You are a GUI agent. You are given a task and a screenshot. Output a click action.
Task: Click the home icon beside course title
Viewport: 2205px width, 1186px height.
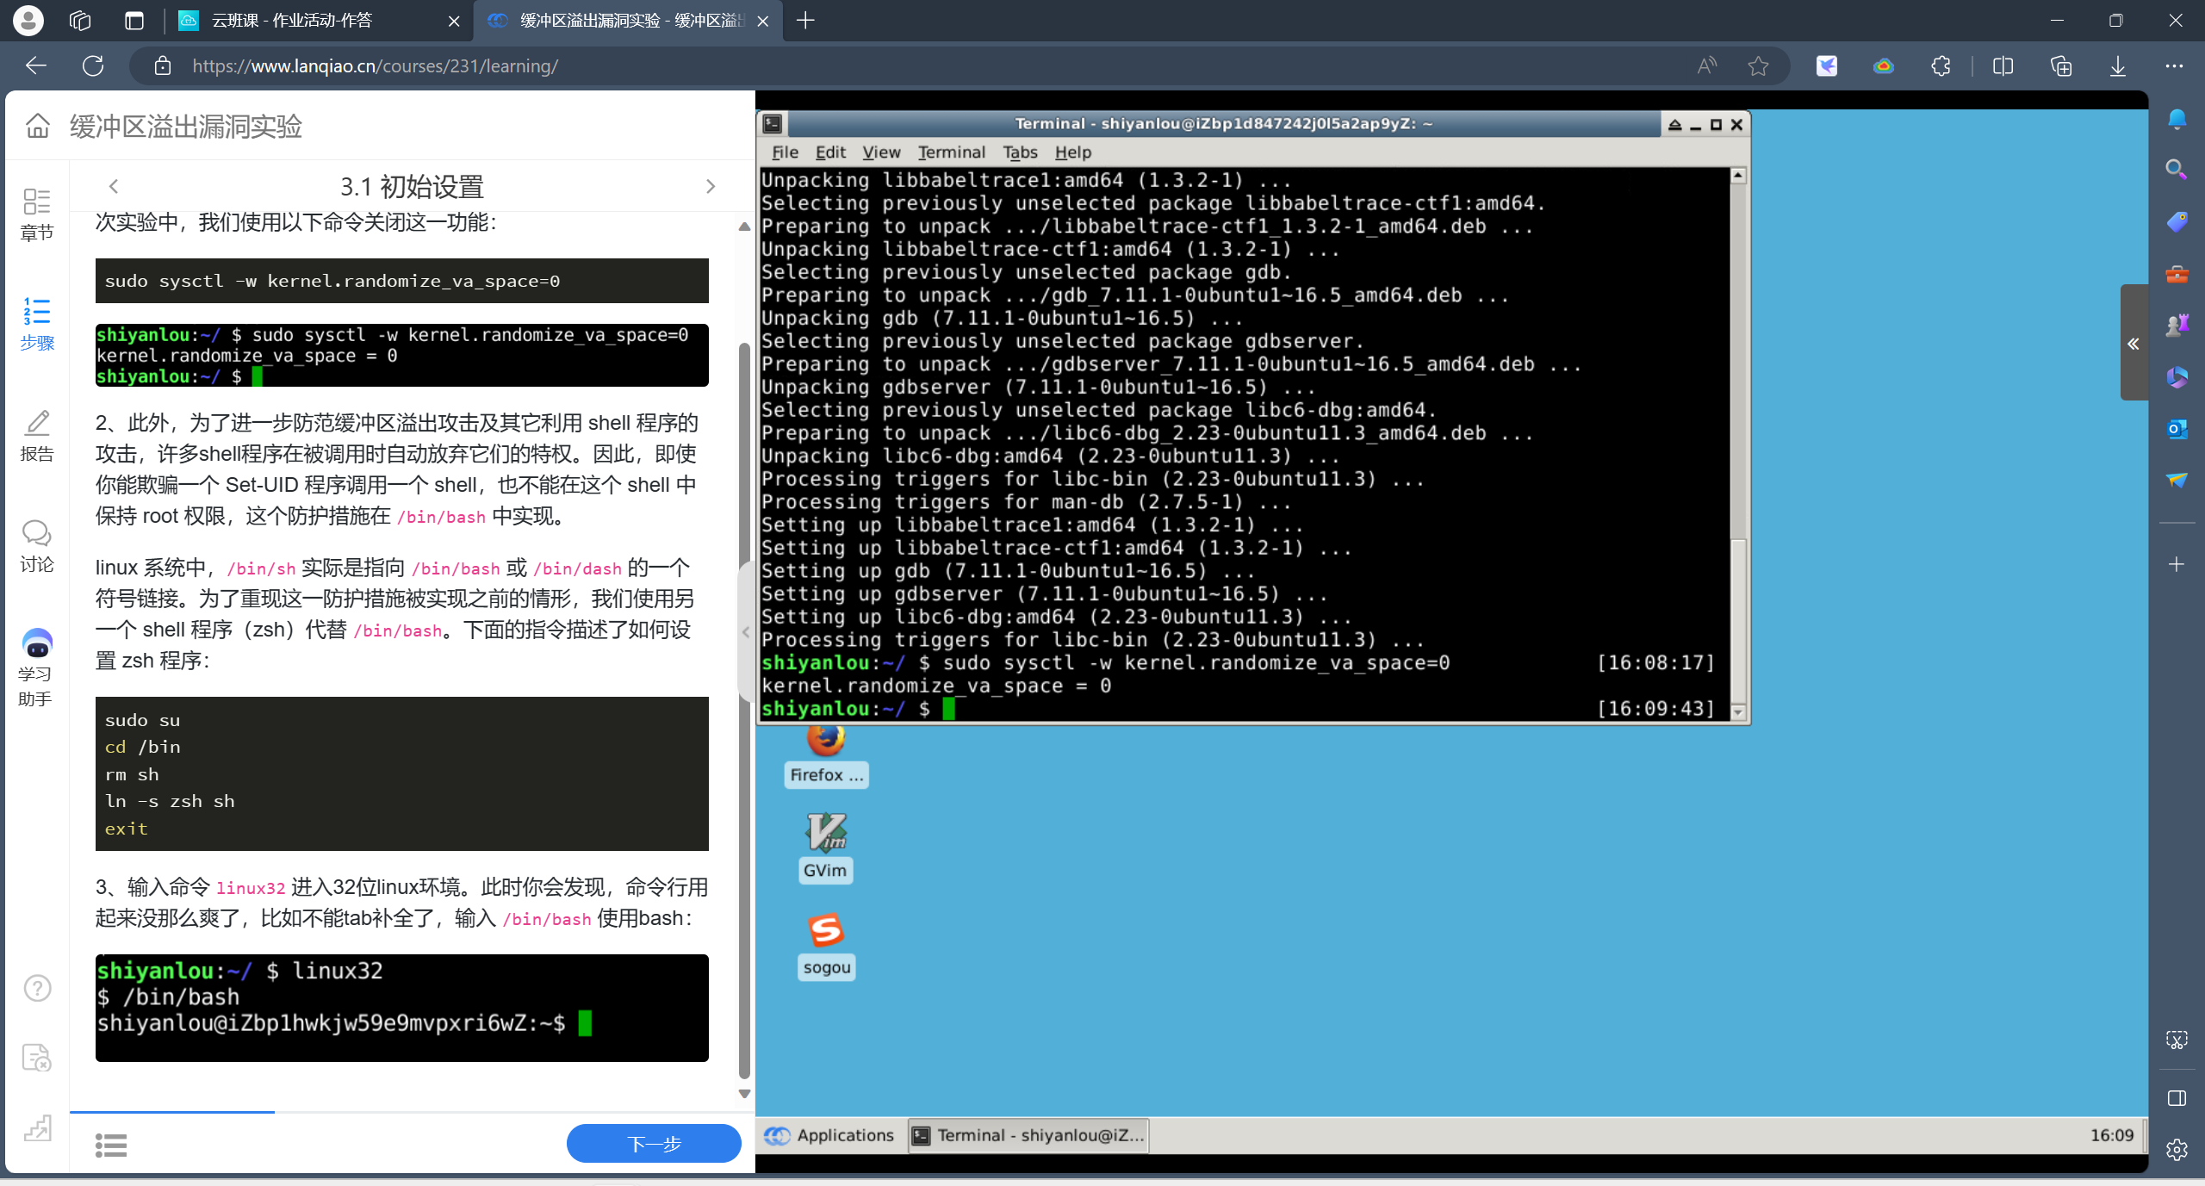click(38, 126)
